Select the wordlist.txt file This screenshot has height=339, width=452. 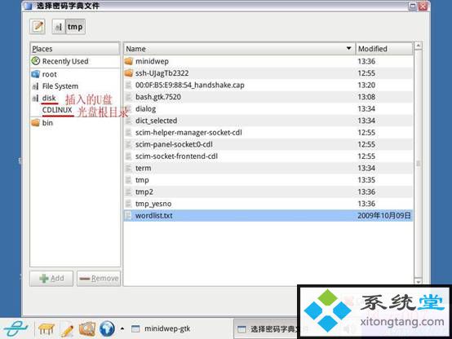268,215
